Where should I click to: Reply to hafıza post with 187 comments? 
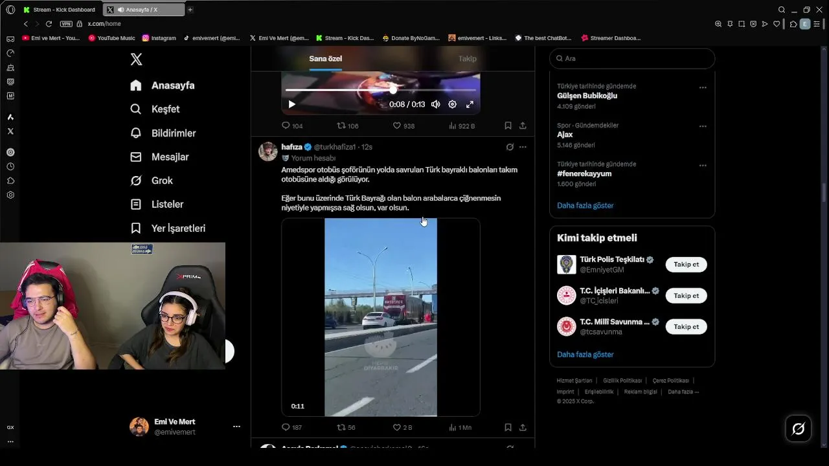point(292,427)
